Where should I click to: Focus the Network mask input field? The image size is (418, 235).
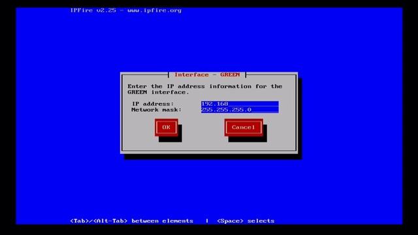point(240,110)
